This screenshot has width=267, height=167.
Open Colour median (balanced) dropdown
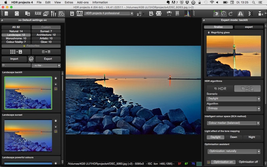233,123
